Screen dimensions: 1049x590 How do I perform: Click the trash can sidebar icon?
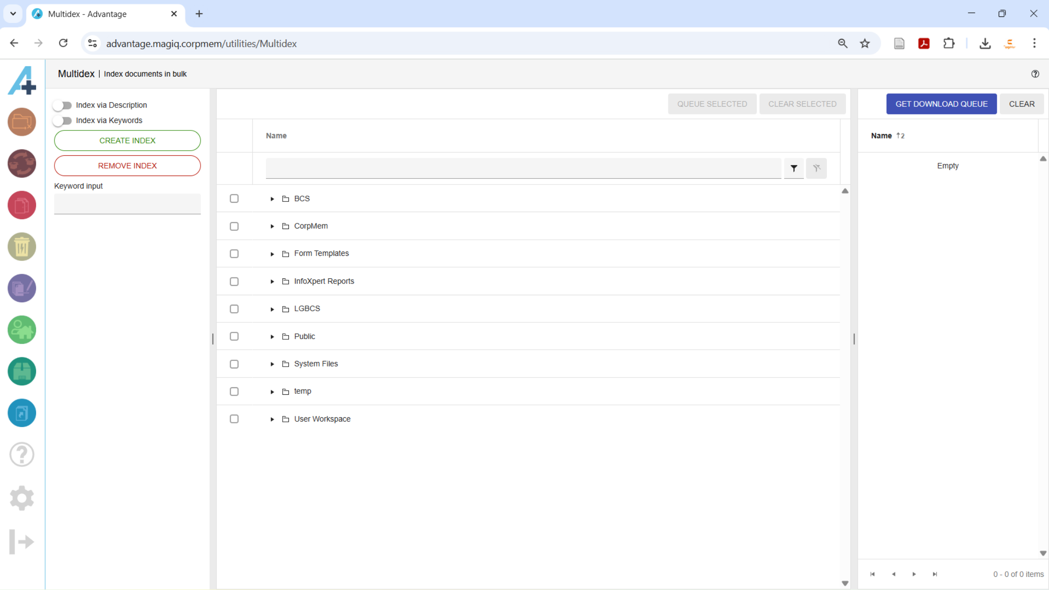click(22, 246)
